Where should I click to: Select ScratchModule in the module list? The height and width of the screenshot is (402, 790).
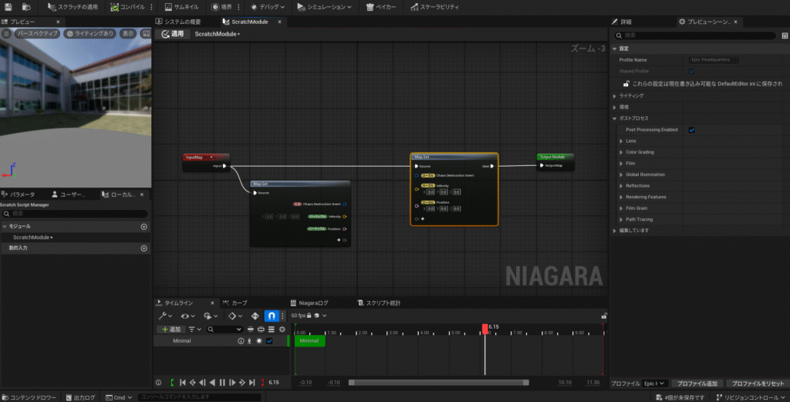tap(32, 238)
